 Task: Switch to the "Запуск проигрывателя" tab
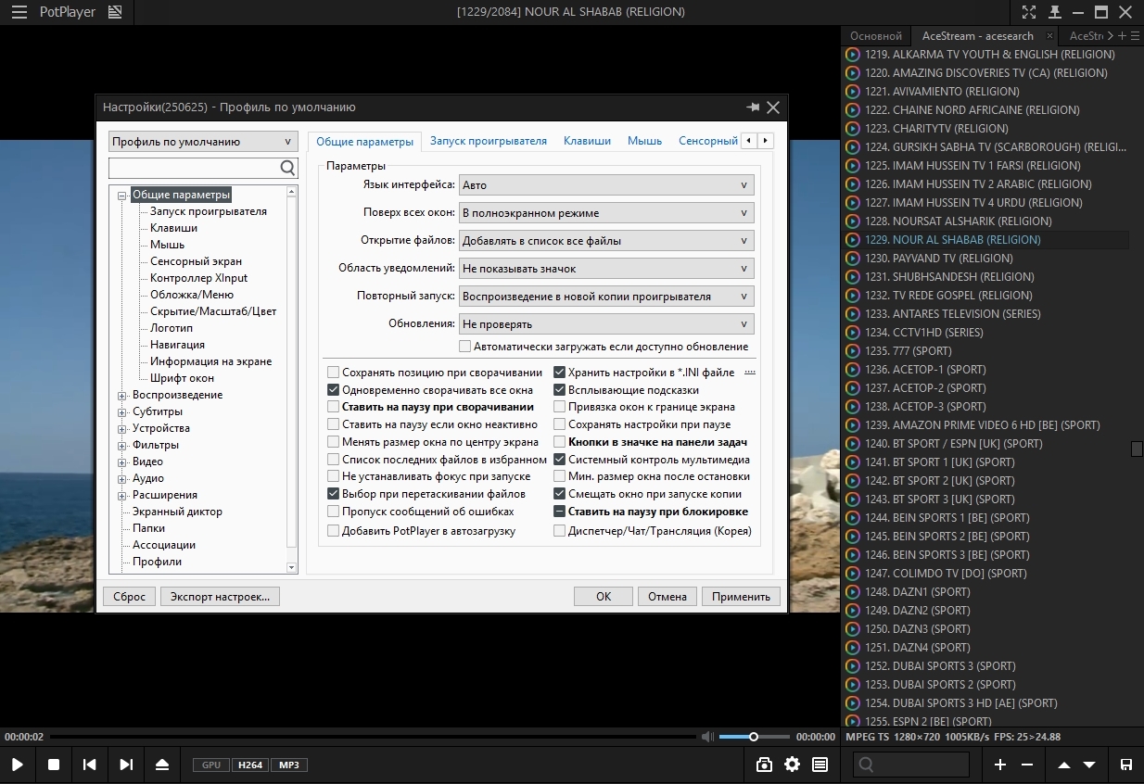[488, 141]
